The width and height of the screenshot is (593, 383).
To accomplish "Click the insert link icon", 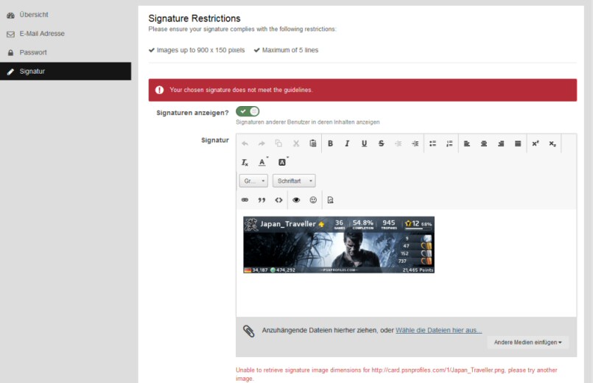I will tap(245, 200).
